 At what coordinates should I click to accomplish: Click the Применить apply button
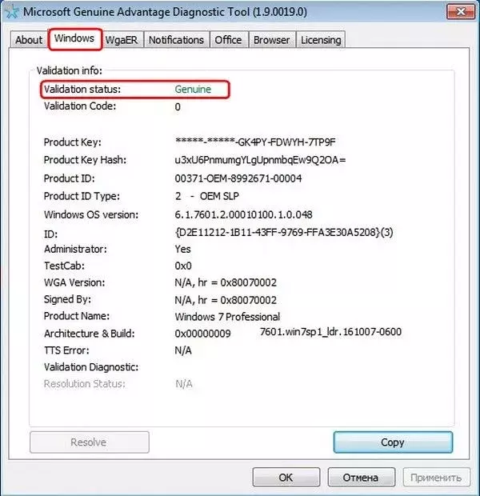coord(436,477)
